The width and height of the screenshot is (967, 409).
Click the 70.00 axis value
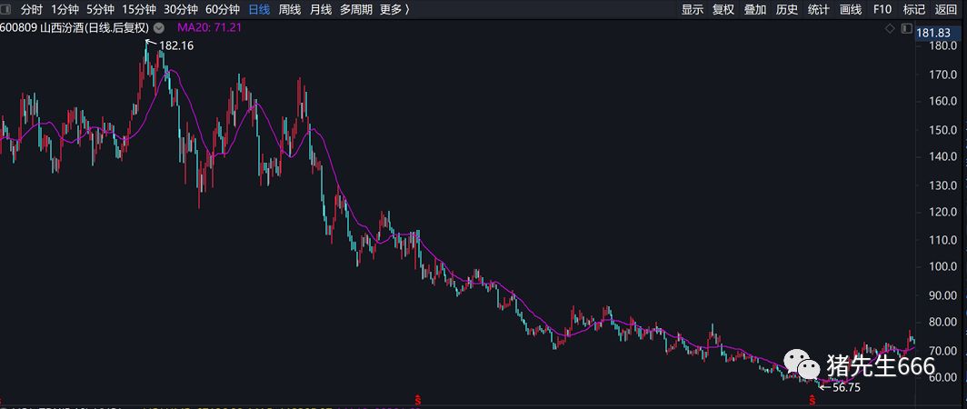coord(943,351)
